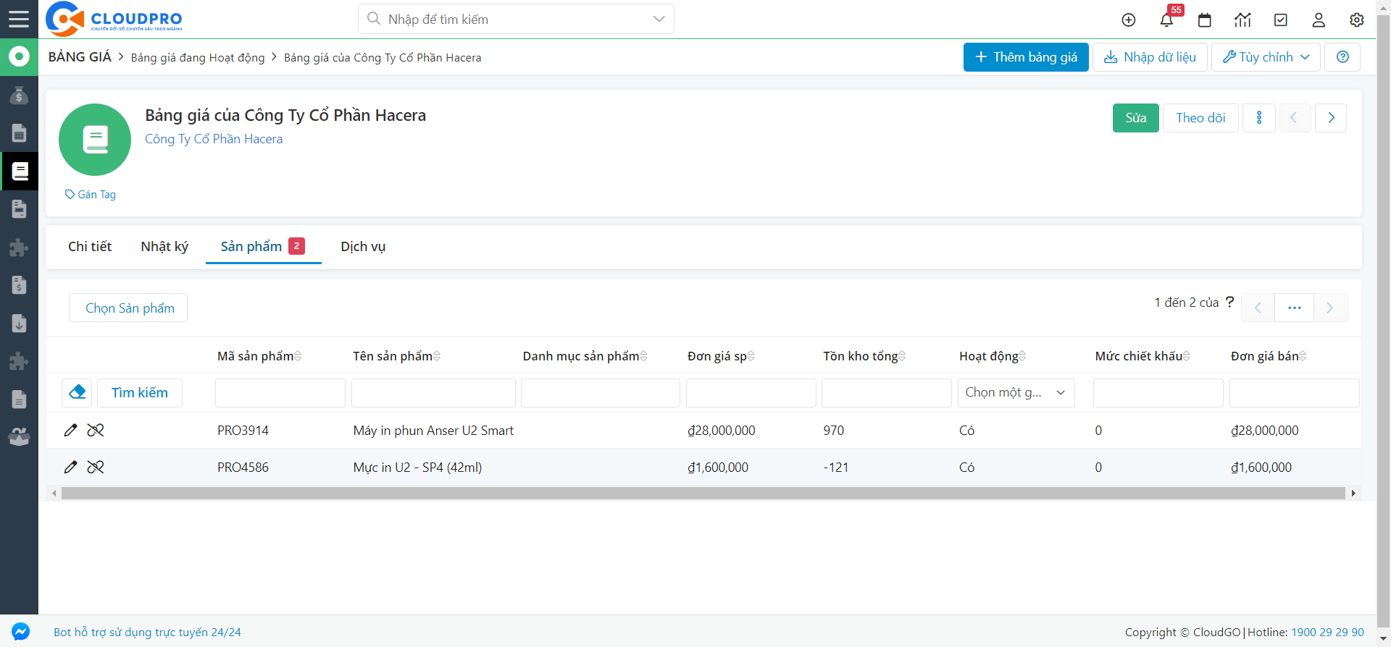Switch to the Dịch vụ tab
Viewport: 1391px width, 647px height.
363,247
